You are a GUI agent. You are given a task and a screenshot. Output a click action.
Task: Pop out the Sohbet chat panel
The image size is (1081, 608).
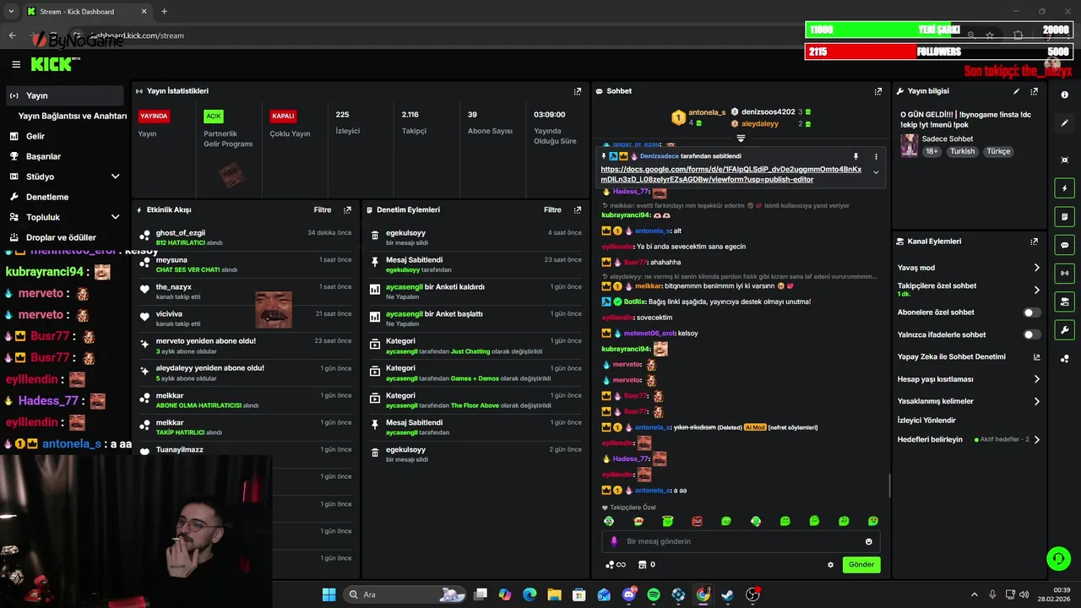click(878, 91)
